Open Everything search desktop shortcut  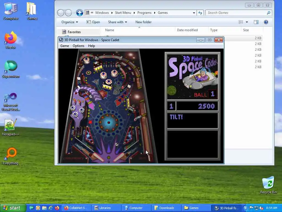click(11, 156)
